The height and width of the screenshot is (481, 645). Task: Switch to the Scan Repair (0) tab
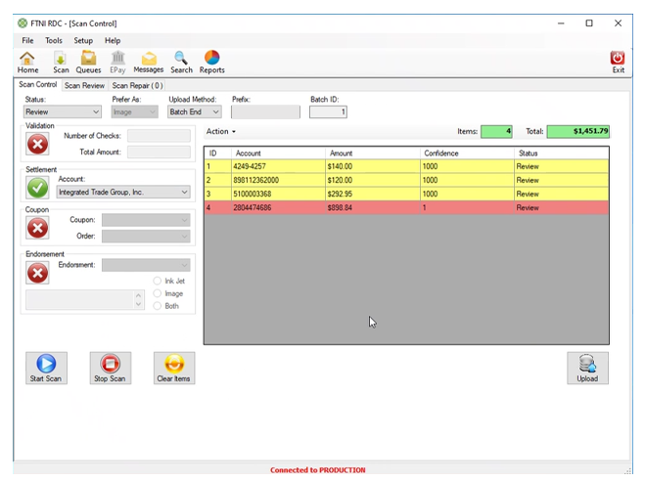137,85
